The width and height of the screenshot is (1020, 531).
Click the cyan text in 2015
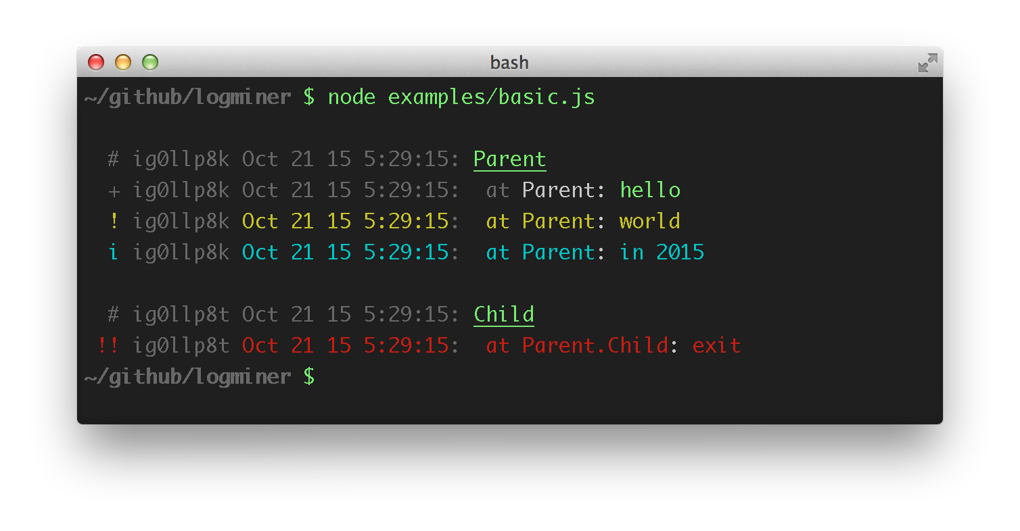pyautogui.click(x=662, y=252)
